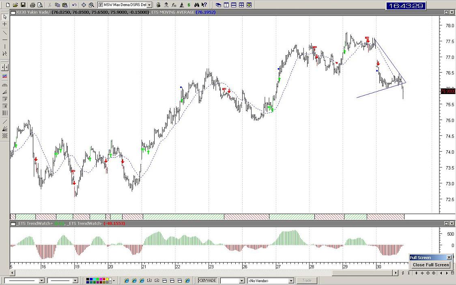Image resolution: width=456 pixels, height=285 pixels.
Task: Click the greyed Trade button
Action: coord(307,281)
